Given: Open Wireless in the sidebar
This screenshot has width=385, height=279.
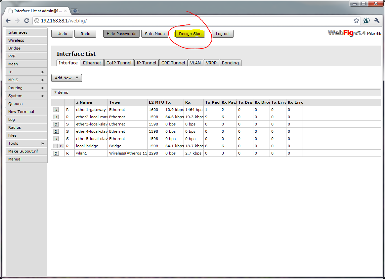Looking at the screenshot, I should (x=26, y=40).
